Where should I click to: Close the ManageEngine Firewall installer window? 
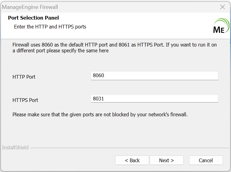point(223,7)
